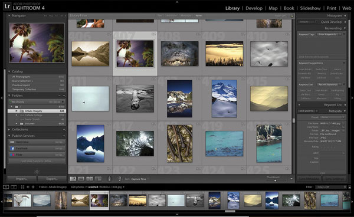The width and height of the screenshot is (354, 217).
Task: Click the main window display button 1
Action: pos(6,187)
